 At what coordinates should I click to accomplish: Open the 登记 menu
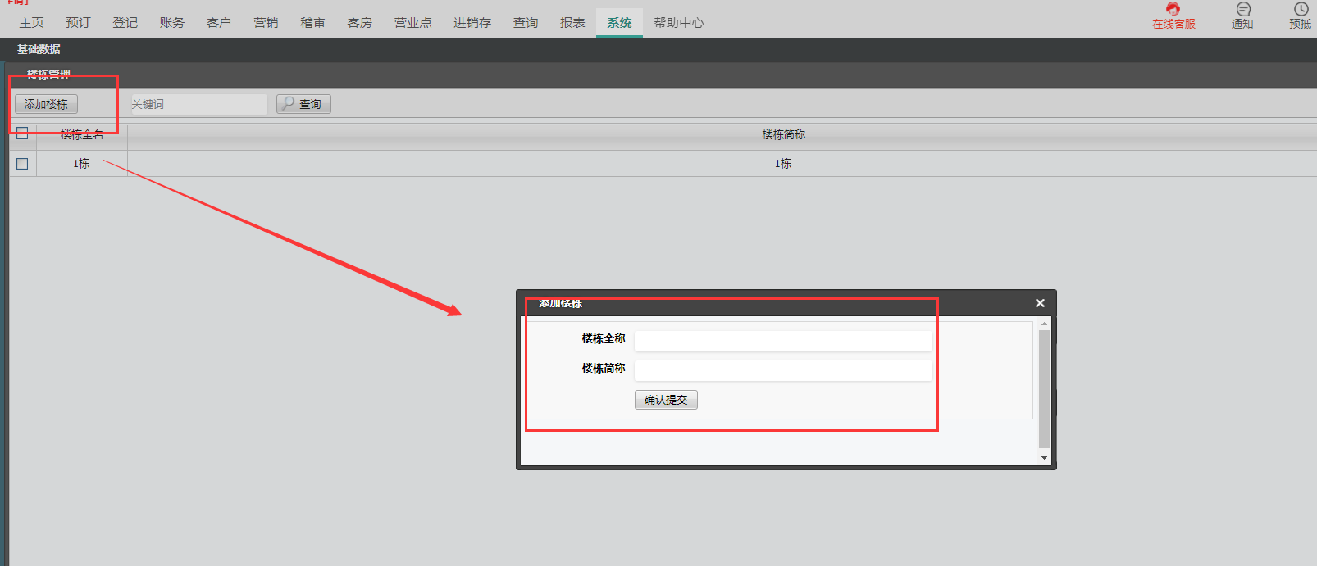pyautogui.click(x=125, y=23)
